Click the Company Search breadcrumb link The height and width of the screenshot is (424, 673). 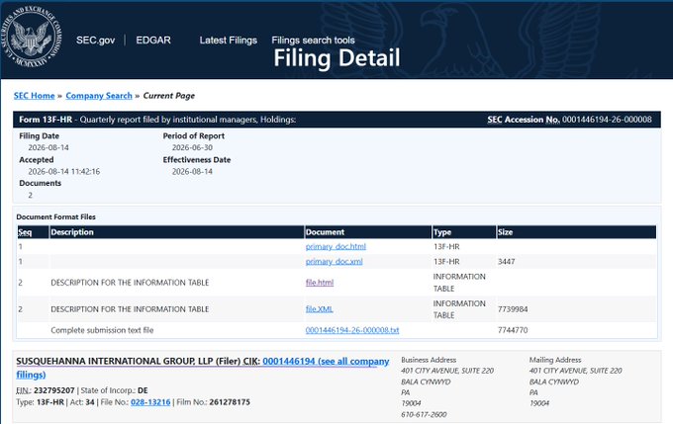(x=99, y=96)
